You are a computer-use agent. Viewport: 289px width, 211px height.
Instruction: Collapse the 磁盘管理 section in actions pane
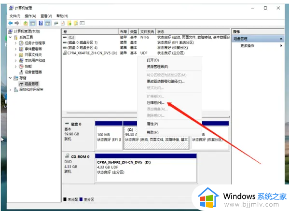tap(281, 39)
